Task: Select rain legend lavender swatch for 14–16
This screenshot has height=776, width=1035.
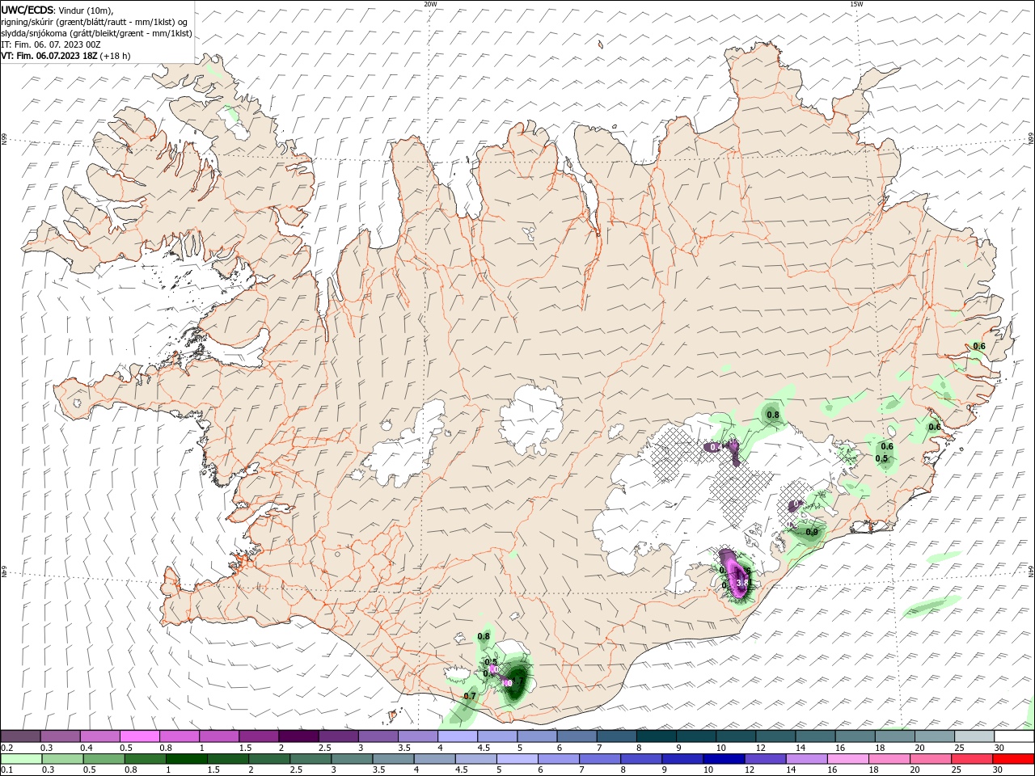Action: click(807, 759)
